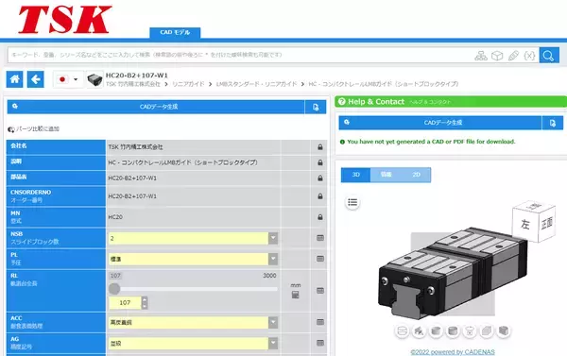Open the 3D geometric search cube icon

pyautogui.click(x=497, y=56)
